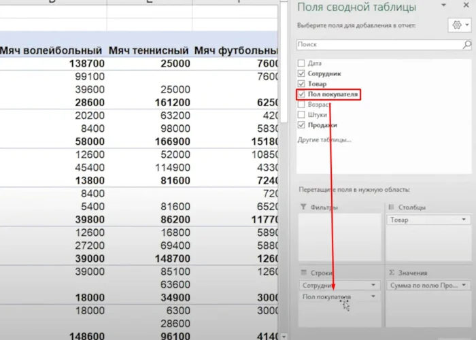Close the pivot table fields pane
The width and height of the screenshot is (476, 340).
click(x=464, y=5)
